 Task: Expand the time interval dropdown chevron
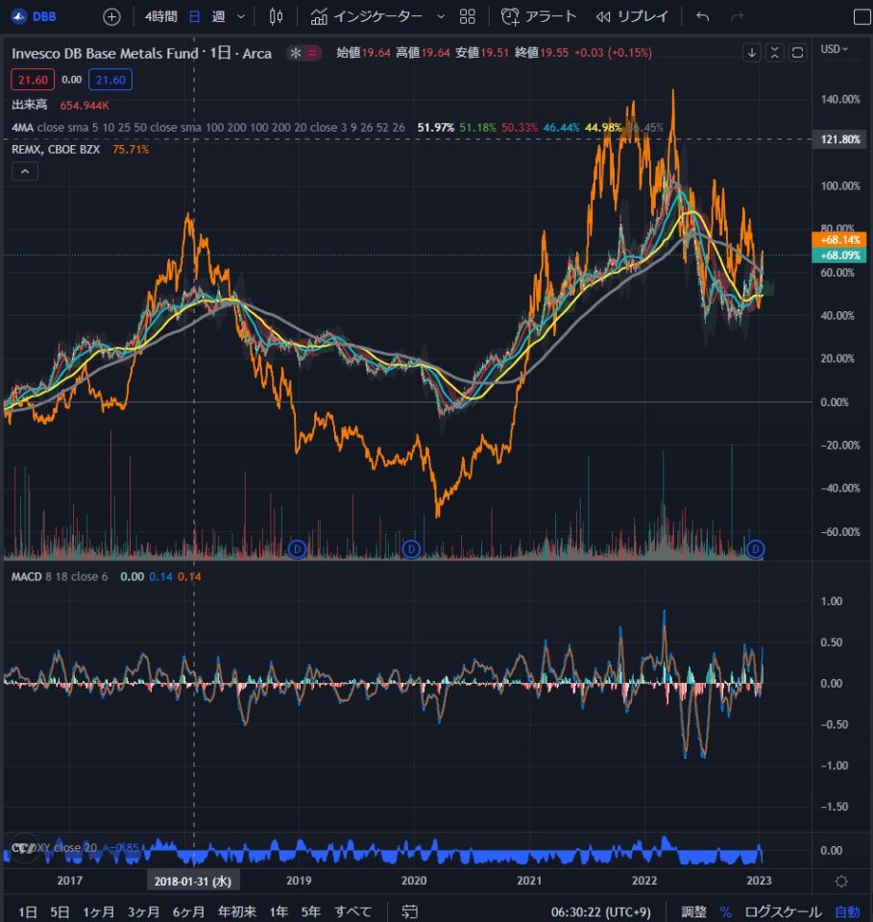point(240,16)
